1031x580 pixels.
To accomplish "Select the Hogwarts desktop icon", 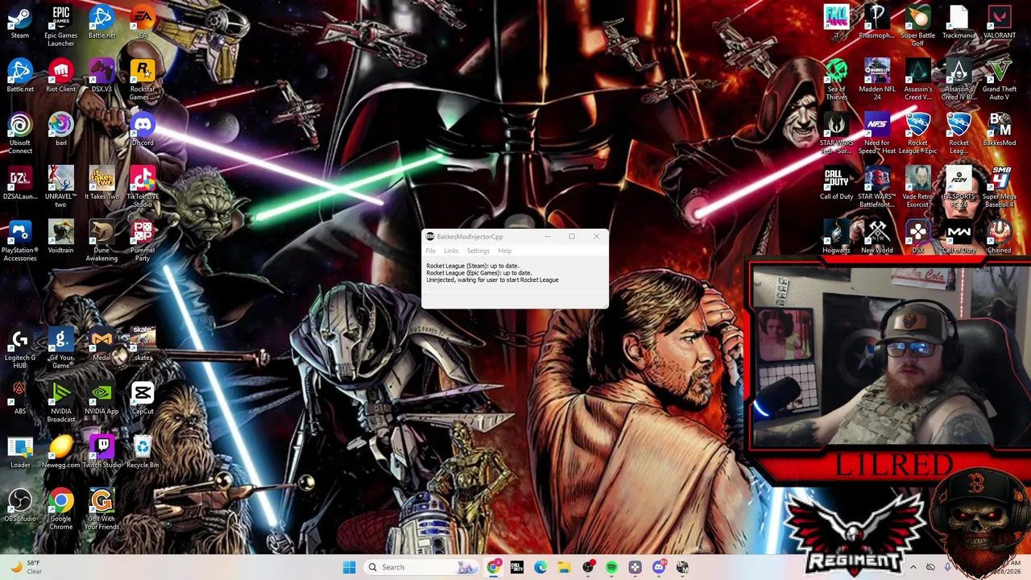I will pos(836,237).
